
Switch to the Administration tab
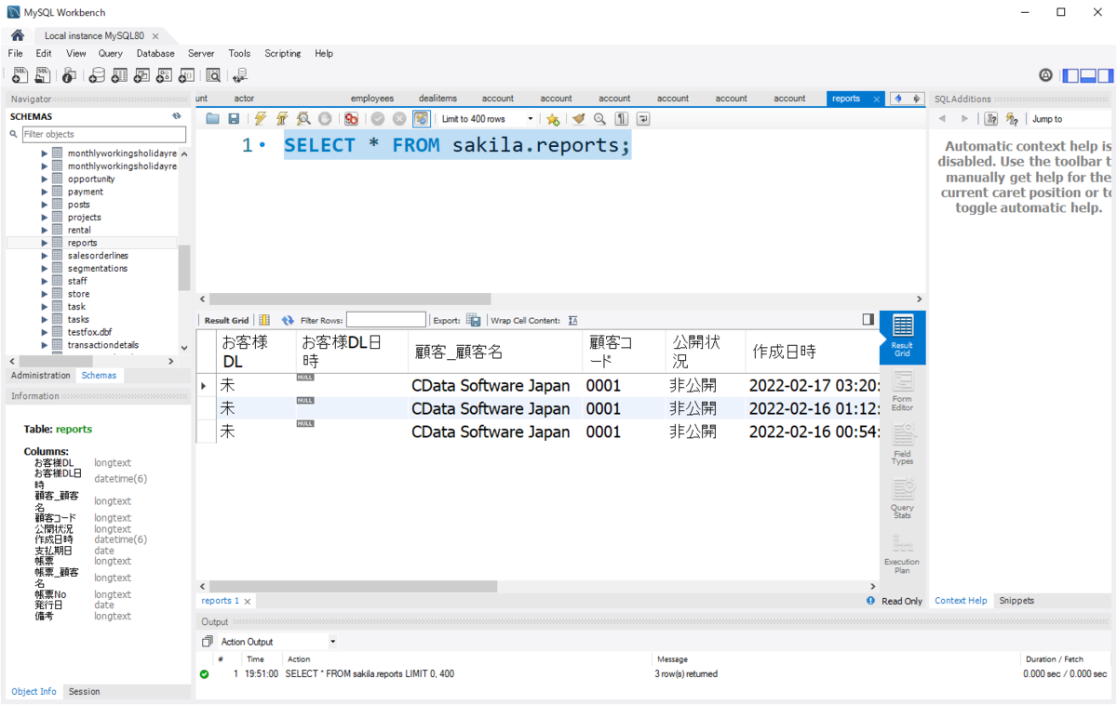tap(40, 376)
